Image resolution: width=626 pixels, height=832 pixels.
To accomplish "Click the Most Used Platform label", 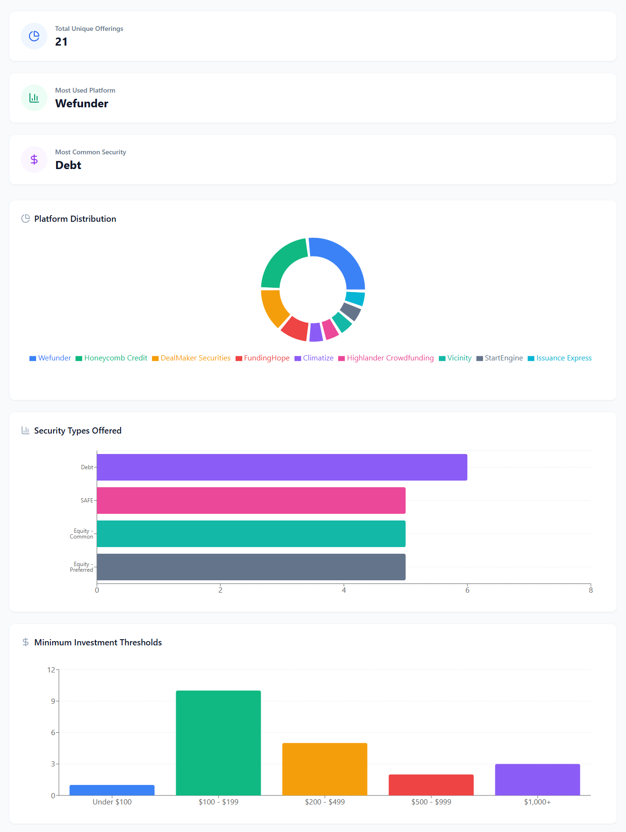I will (x=85, y=90).
